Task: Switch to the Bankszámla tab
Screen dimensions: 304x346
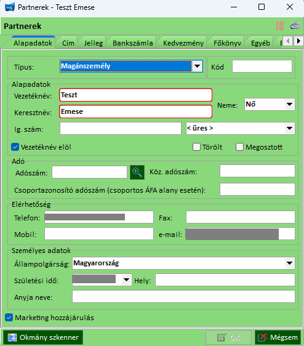Action: coord(132,43)
